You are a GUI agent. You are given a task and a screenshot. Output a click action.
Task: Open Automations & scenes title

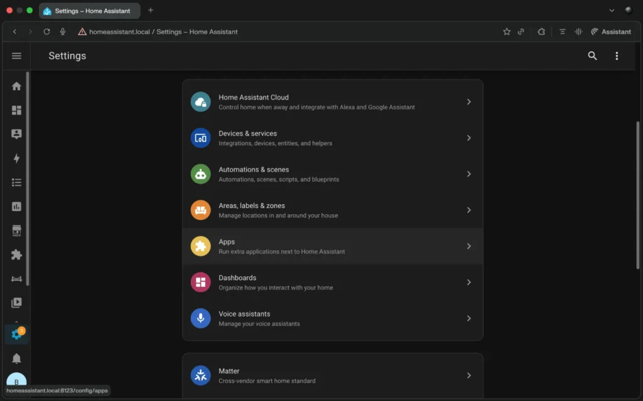tap(254, 169)
